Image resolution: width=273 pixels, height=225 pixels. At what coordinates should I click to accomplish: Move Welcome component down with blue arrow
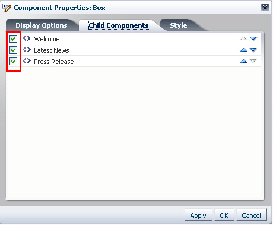pos(253,38)
